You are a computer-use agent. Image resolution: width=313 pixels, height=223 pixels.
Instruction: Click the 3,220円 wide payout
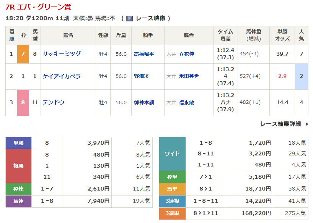point(260,154)
